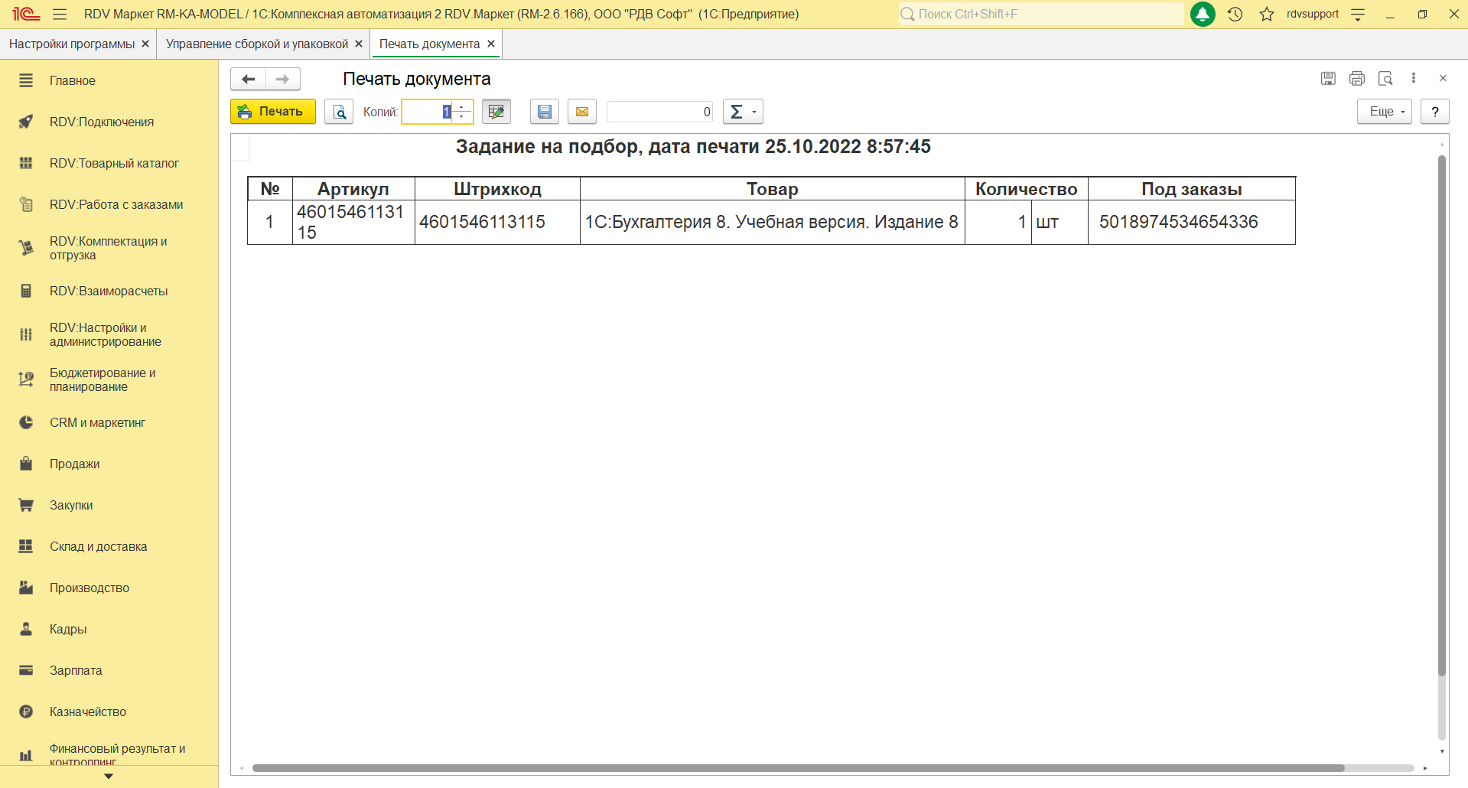Click the yellow Печать button
The image size is (1468, 788).
tap(273, 112)
